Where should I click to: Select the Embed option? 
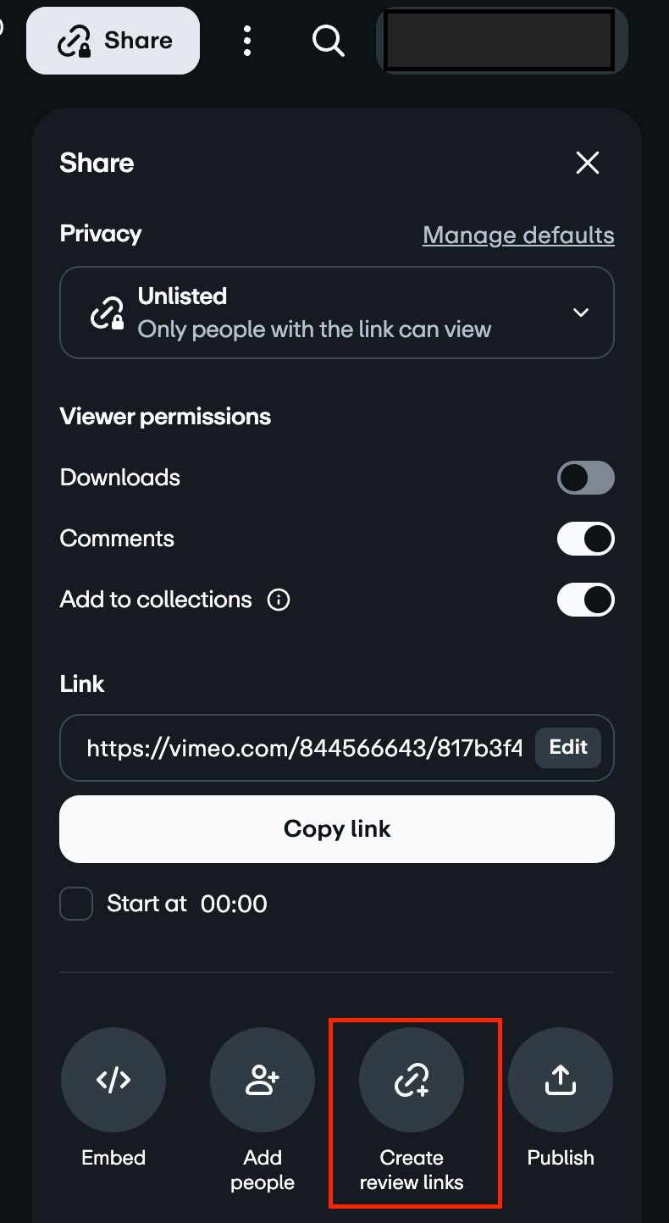pyautogui.click(x=113, y=1080)
